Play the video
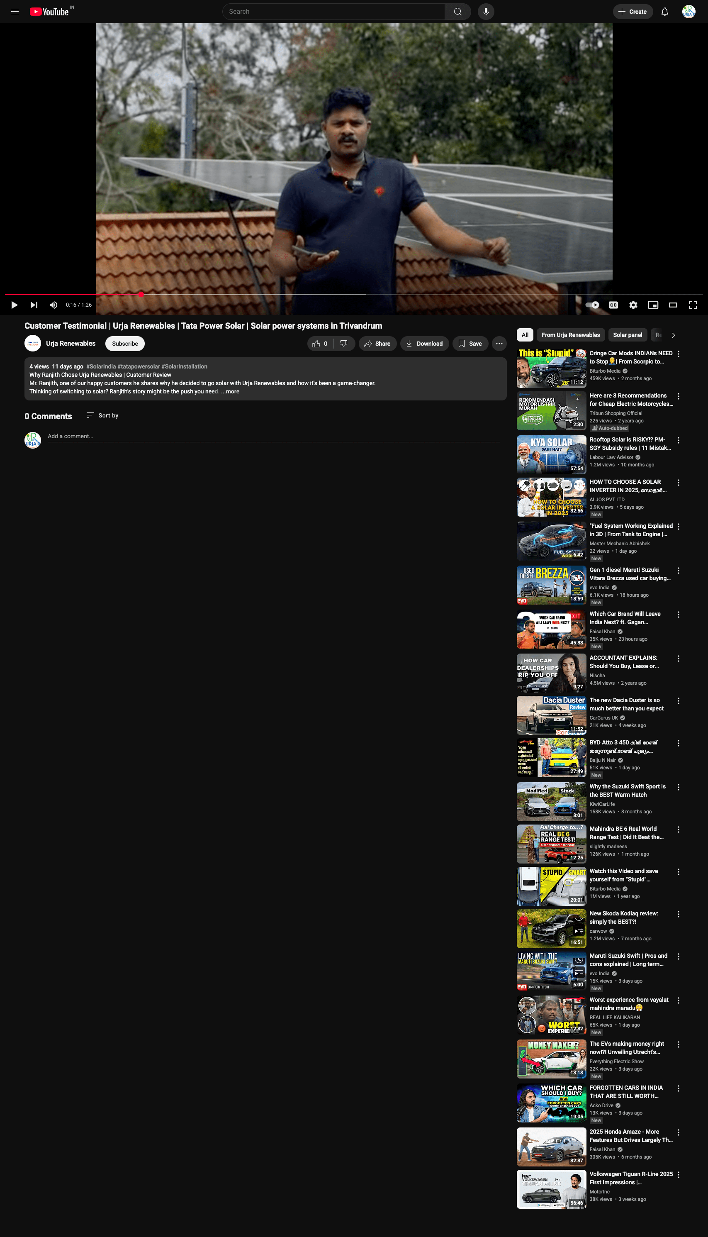The image size is (708, 1237). 14,305
